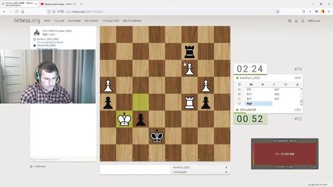Select the white rook on f4
Image resolution: width=333 pixels, height=187 pixels.
pyautogui.click(x=189, y=102)
